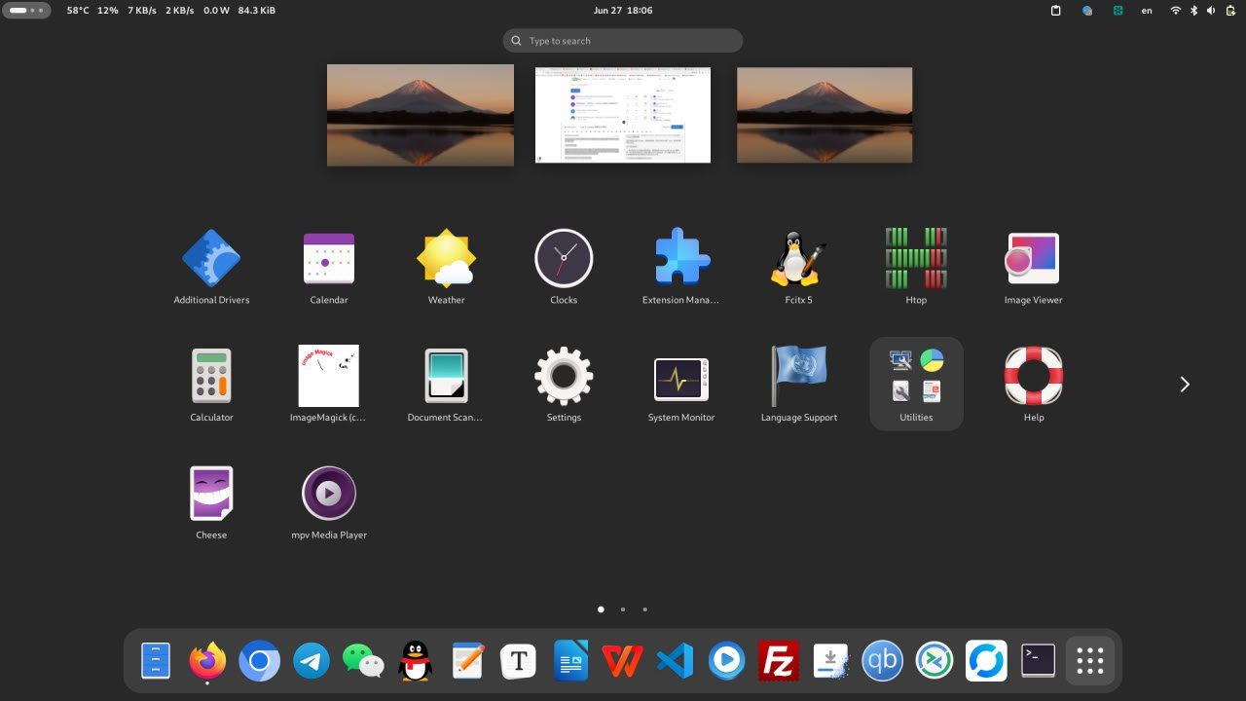The width and height of the screenshot is (1246, 701).
Task: Focus the Type to search field
Action: [623, 41]
